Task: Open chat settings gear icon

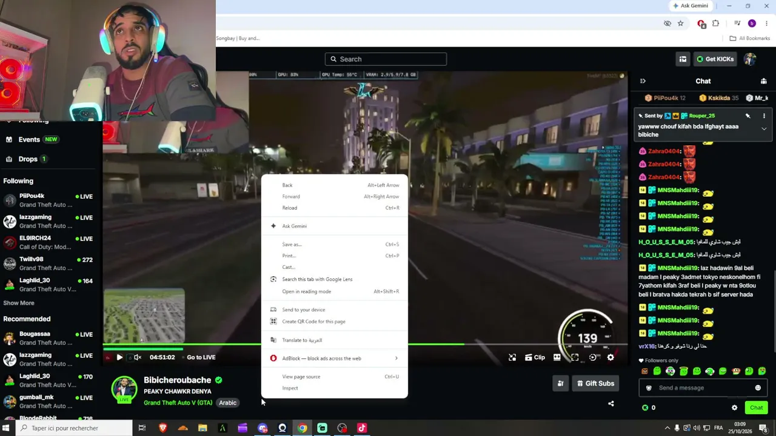Action: click(x=734, y=408)
